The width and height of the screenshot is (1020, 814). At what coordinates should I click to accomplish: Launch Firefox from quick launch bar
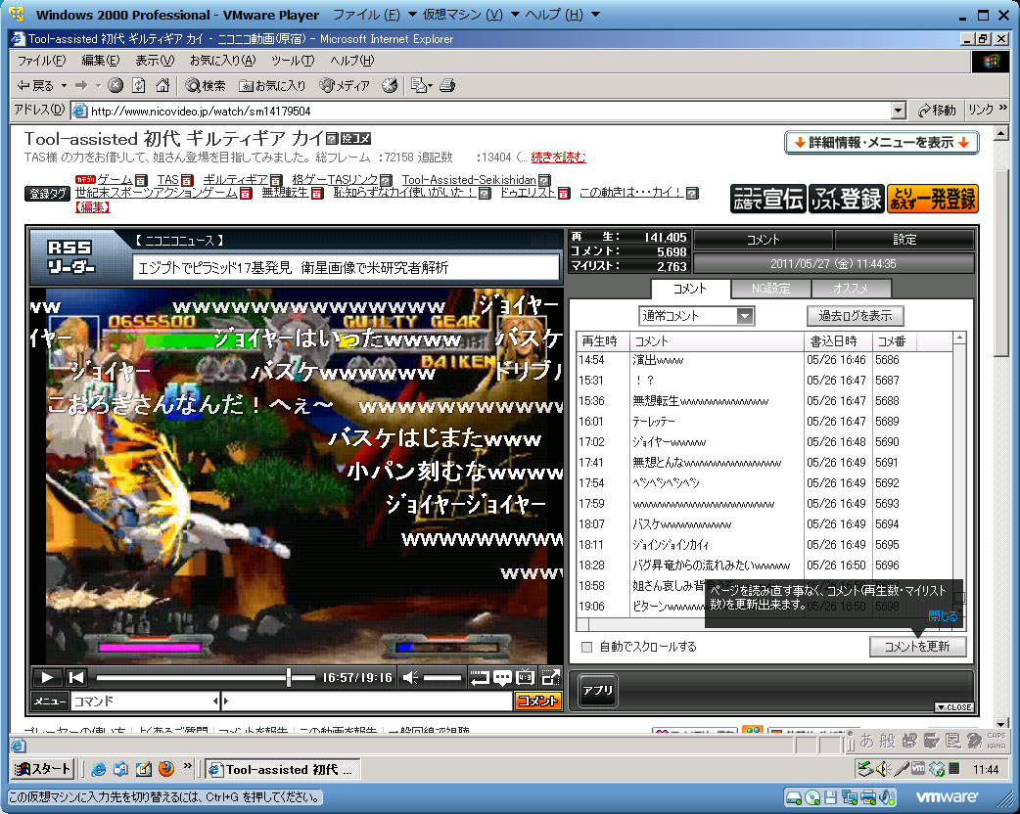[166, 769]
